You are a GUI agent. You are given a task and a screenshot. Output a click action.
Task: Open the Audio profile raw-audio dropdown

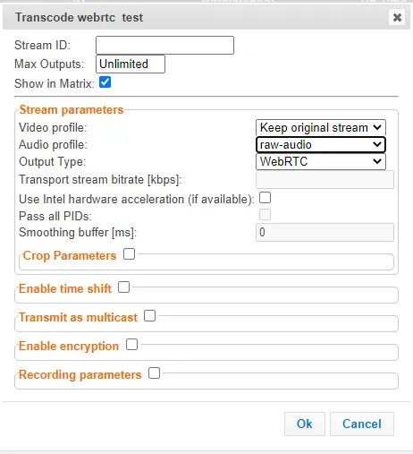click(321, 145)
